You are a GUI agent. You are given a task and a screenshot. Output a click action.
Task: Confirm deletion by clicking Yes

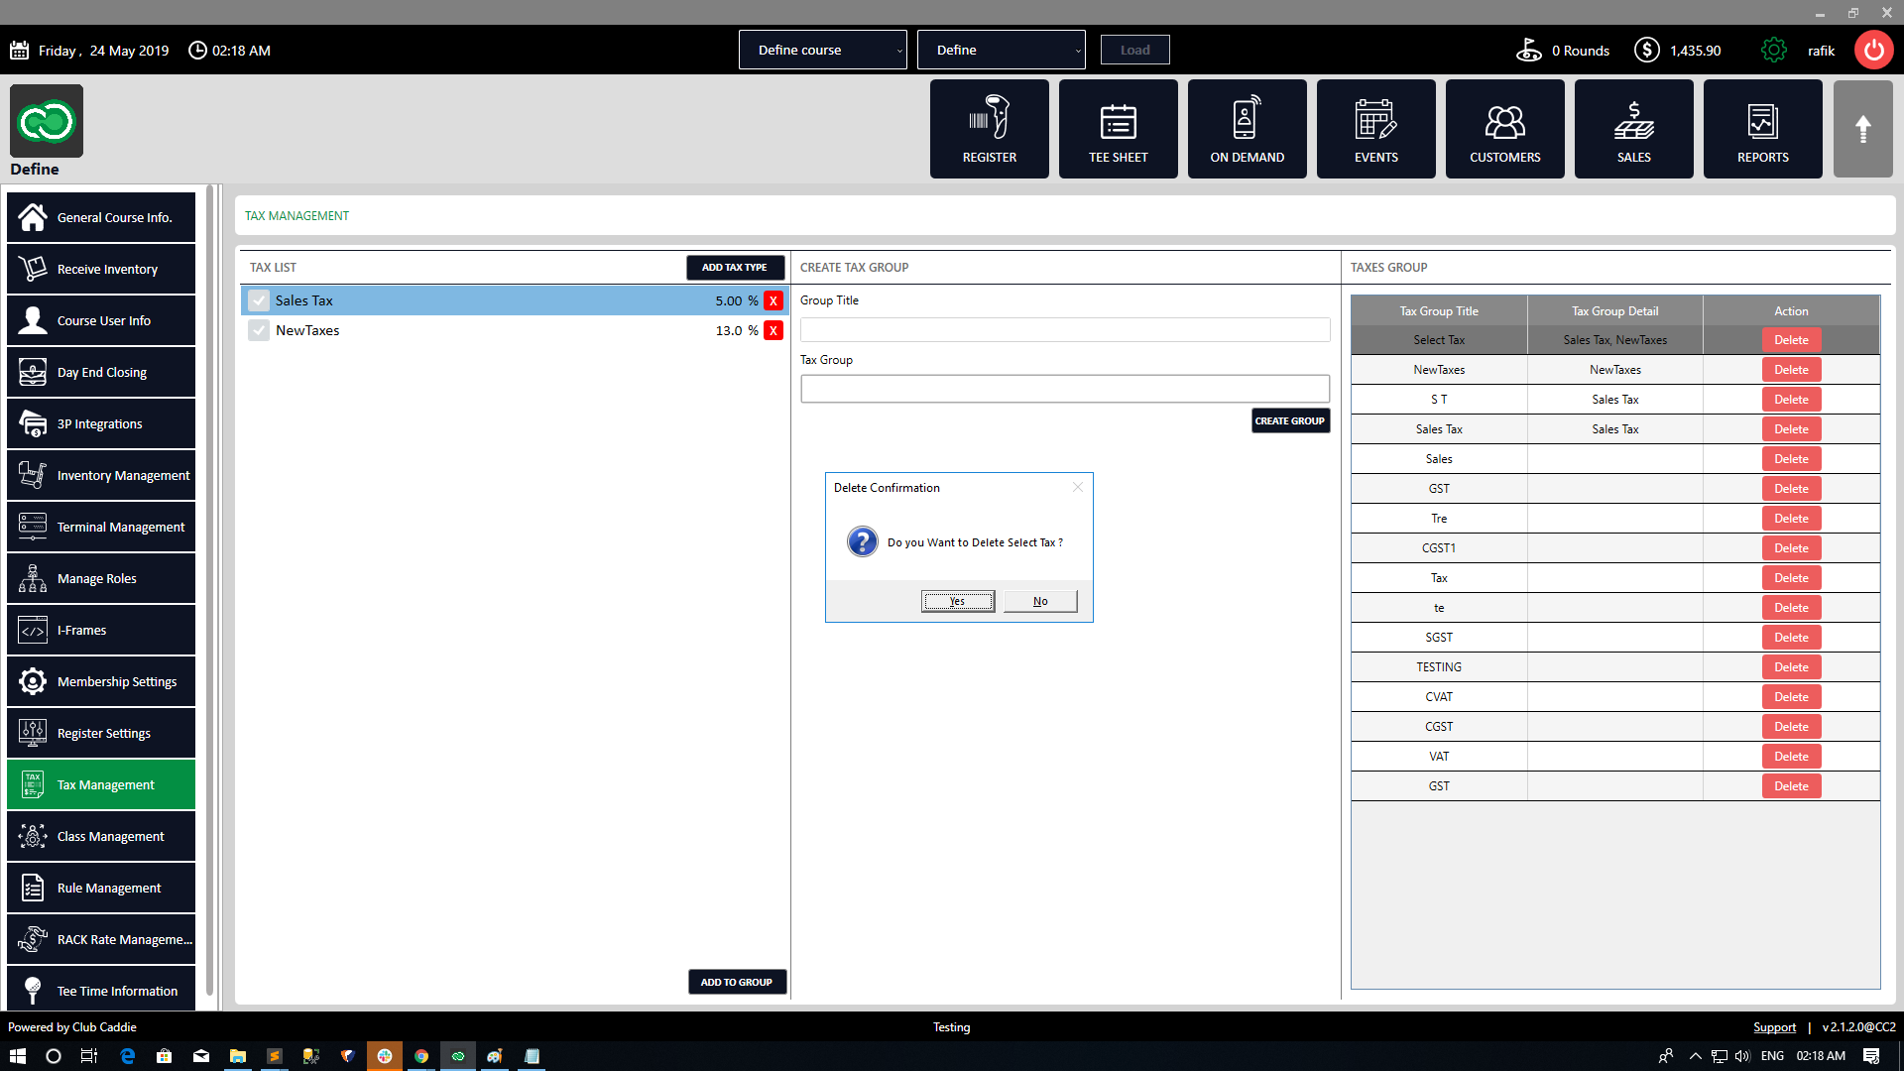pos(957,601)
